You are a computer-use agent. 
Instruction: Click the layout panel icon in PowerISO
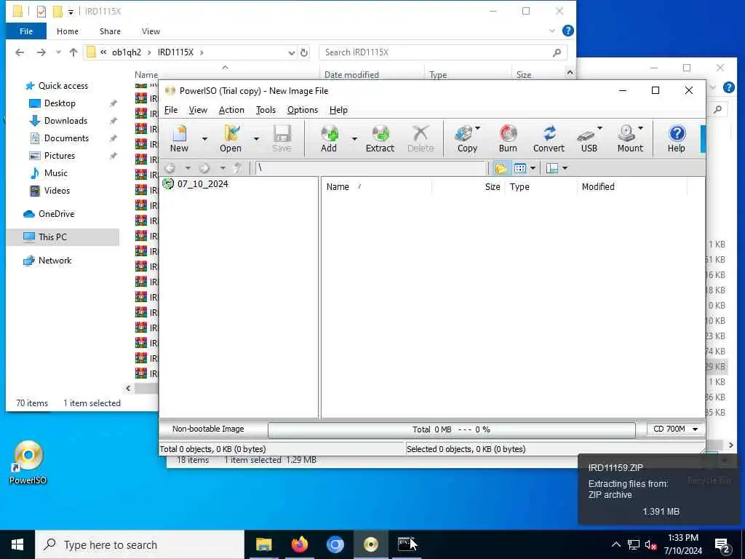pos(552,168)
